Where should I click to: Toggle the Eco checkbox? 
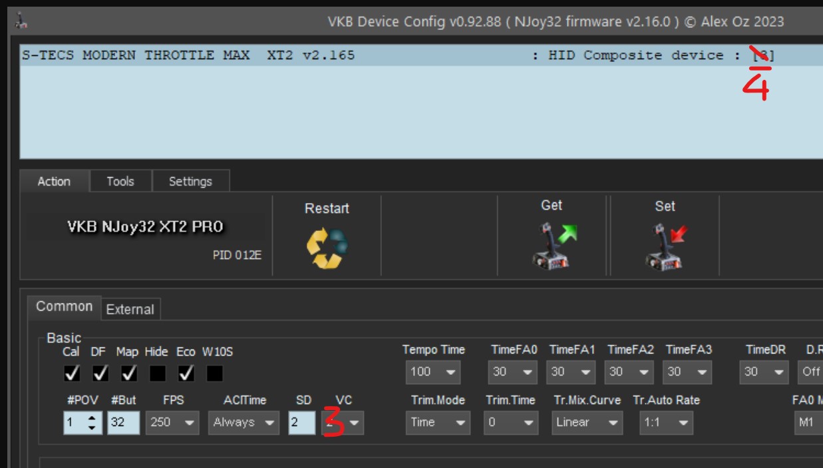point(186,373)
